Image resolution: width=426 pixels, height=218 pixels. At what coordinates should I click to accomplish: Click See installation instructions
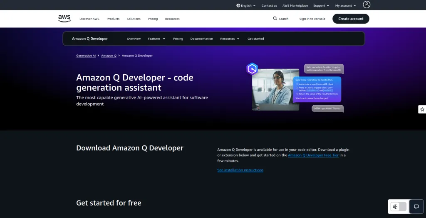point(240,170)
